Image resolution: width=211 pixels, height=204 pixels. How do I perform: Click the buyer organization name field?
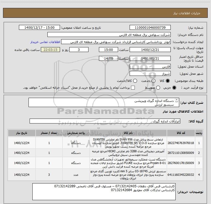[109, 35]
